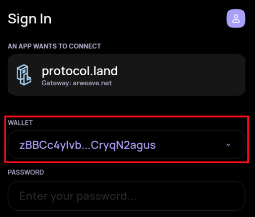The image size is (255, 217).
Task: Click the protocol.land app name
Action: click(x=80, y=71)
